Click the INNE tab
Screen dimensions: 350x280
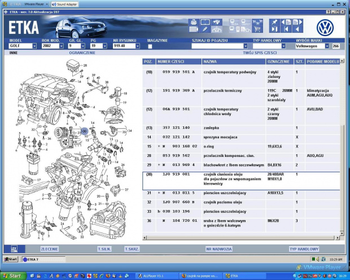coord(14,53)
